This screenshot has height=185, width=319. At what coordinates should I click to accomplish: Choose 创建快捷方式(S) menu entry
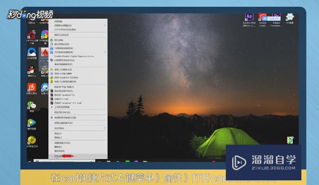coord(78,143)
